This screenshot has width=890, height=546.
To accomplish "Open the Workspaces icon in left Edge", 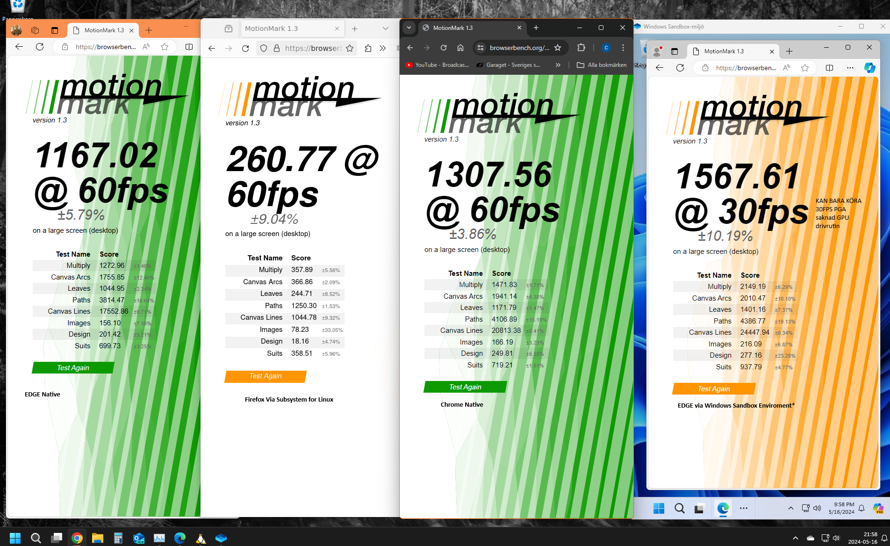I will 35,30.
